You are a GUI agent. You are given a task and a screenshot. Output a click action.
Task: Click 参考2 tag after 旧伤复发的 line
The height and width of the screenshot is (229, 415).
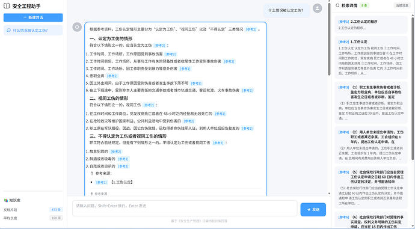(x=247, y=128)
